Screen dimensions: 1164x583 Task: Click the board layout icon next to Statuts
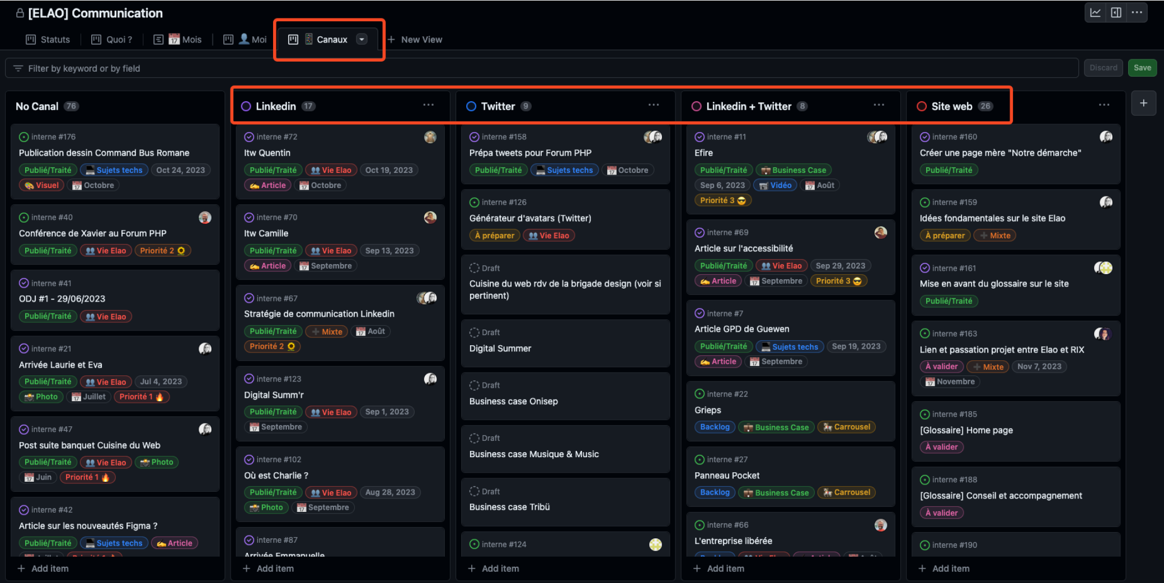[x=29, y=39]
